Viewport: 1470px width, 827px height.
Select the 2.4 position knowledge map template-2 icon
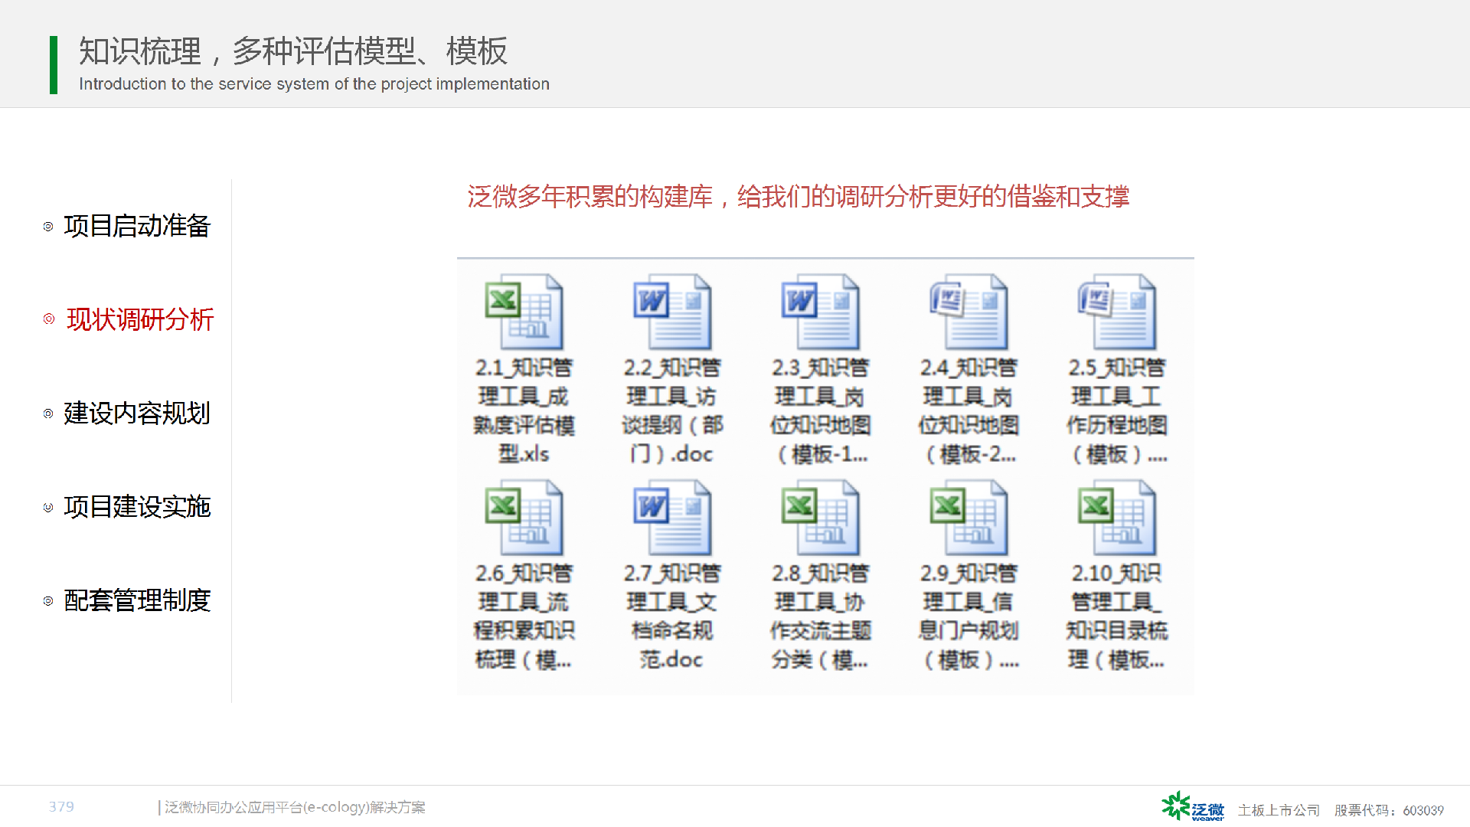[969, 312]
